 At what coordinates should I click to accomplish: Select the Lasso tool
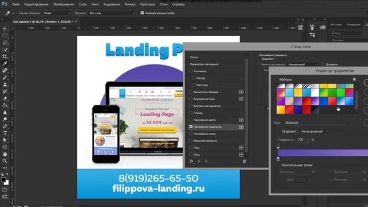point(5,43)
